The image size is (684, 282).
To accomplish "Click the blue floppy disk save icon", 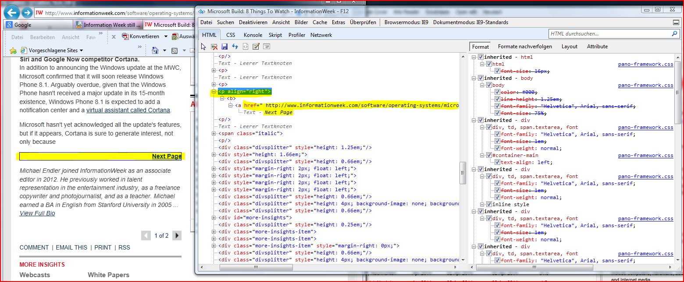I will [224, 46].
